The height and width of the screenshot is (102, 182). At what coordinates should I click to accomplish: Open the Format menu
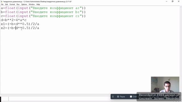click(12, 5)
